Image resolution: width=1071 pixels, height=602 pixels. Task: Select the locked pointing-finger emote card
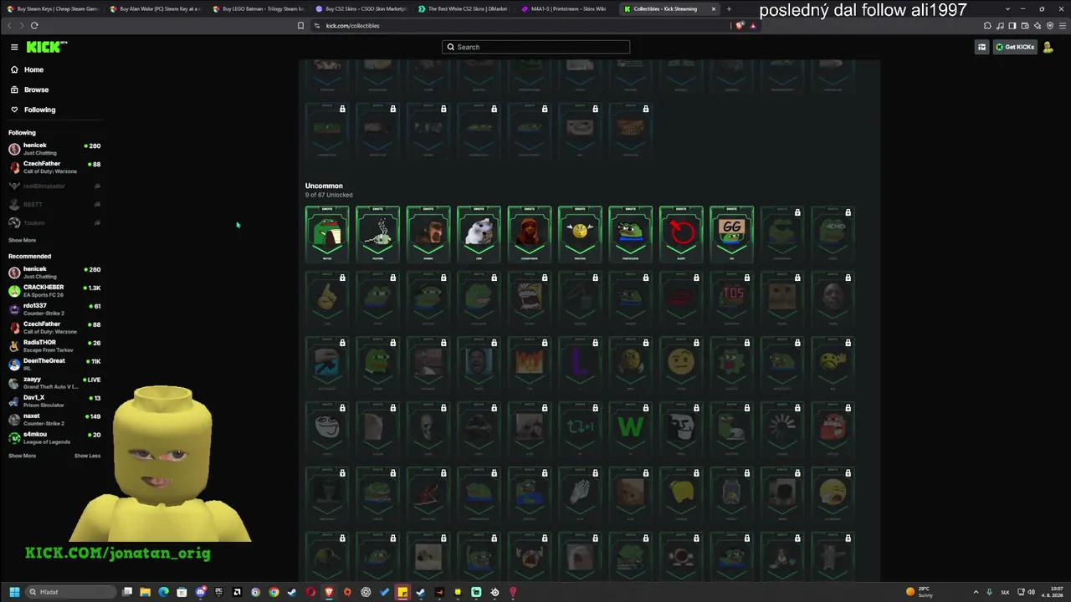pyautogui.click(x=327, y=298)
